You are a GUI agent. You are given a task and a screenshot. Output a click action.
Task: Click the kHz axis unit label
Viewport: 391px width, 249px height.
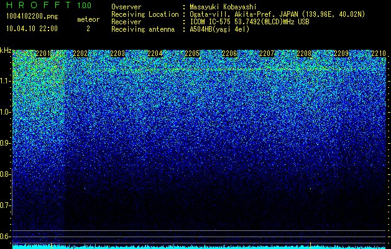tap(6, 50)
